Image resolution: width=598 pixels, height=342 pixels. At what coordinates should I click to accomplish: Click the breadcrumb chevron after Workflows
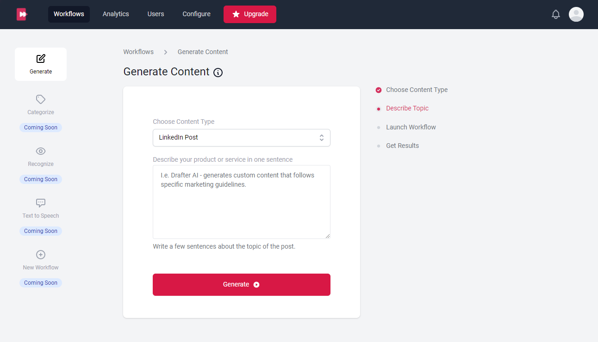165,52
